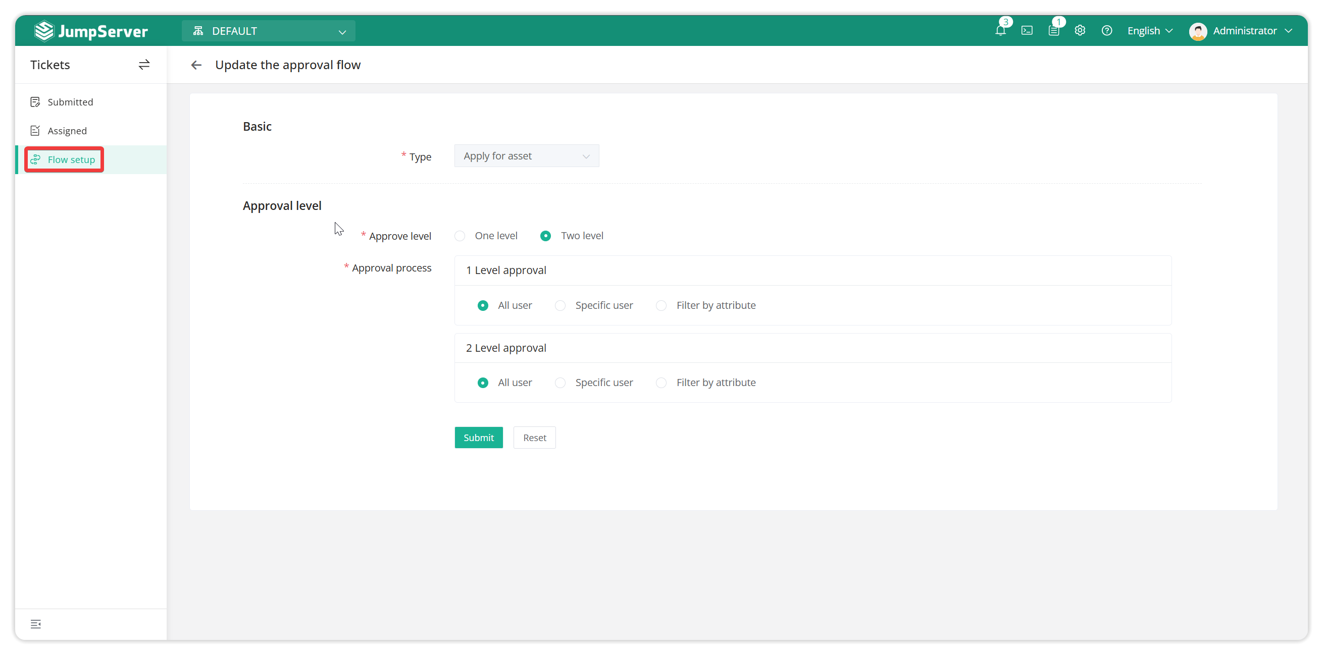
Task: Open the Type Apply for asset dropdown
Action: (x=527, y=155)
